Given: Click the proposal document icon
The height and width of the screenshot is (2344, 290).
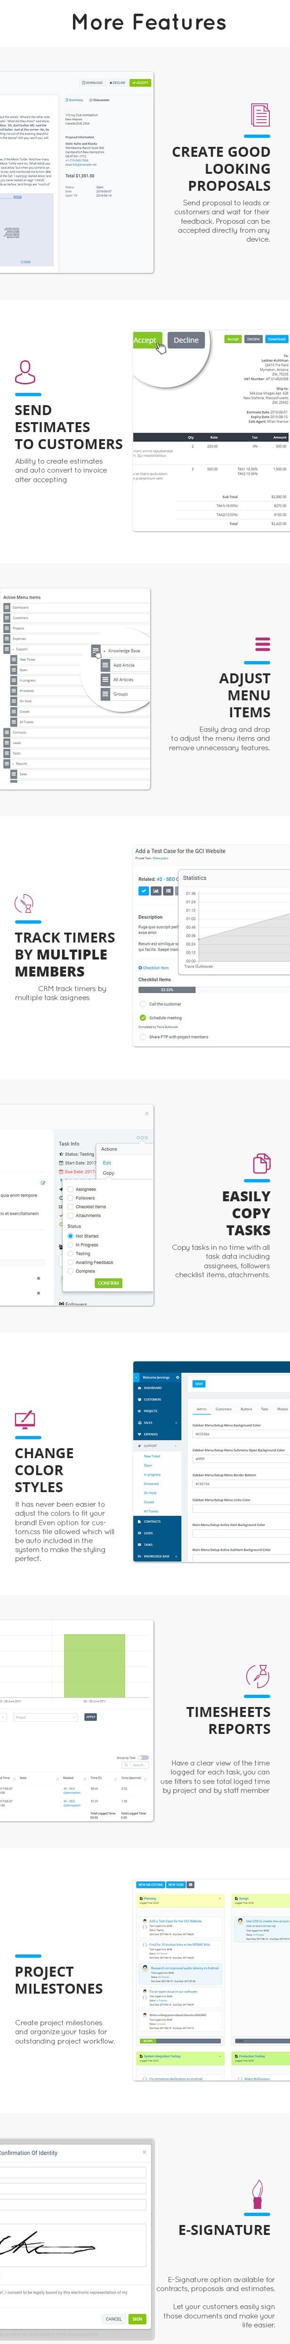Looking at the screenshot, I should click(x=260, y=116).
